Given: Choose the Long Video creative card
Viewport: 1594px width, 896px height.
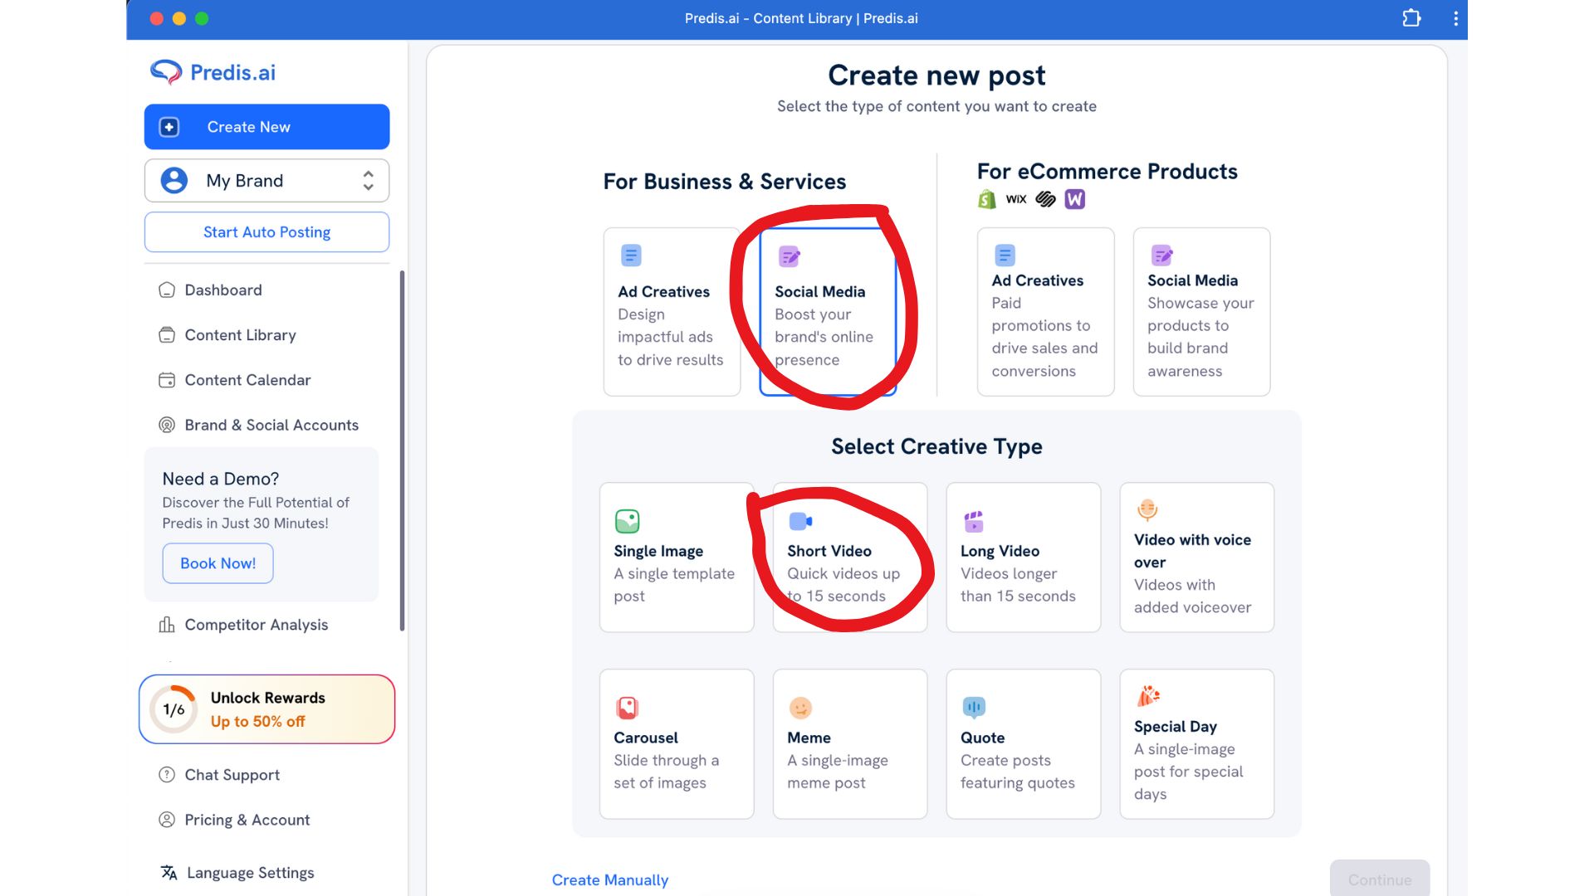Looking at the screenshot, I should pos(1023,558).
